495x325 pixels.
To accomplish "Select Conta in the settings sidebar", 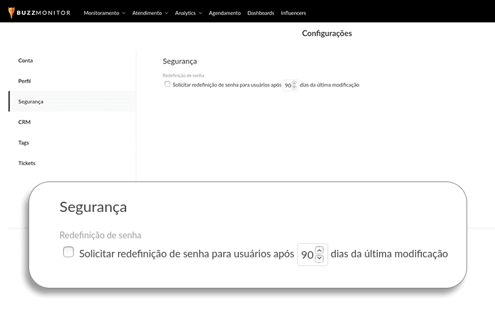I will 26,61.
